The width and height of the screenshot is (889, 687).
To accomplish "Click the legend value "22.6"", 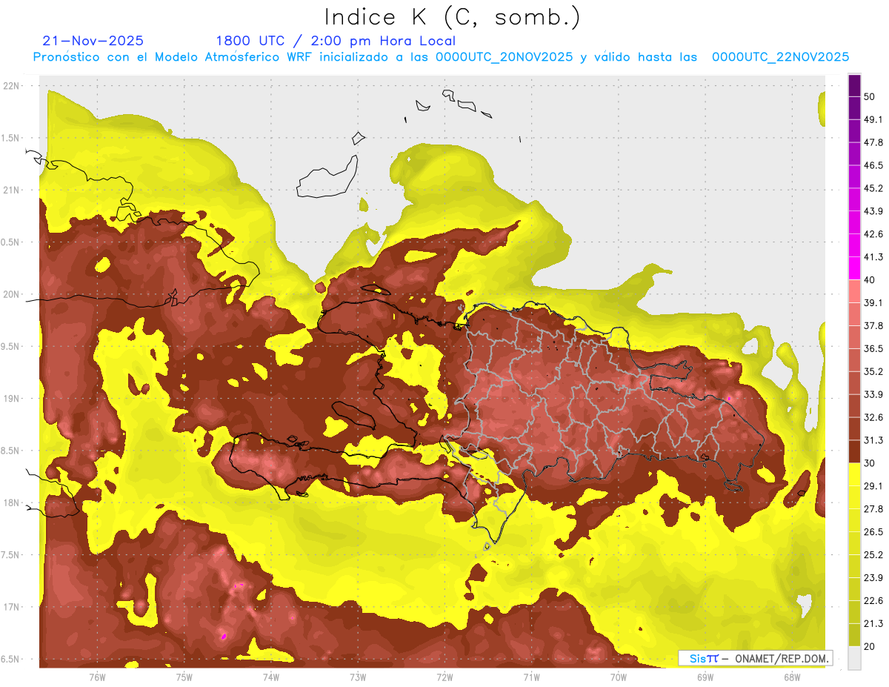I will (x=873, y=600).
